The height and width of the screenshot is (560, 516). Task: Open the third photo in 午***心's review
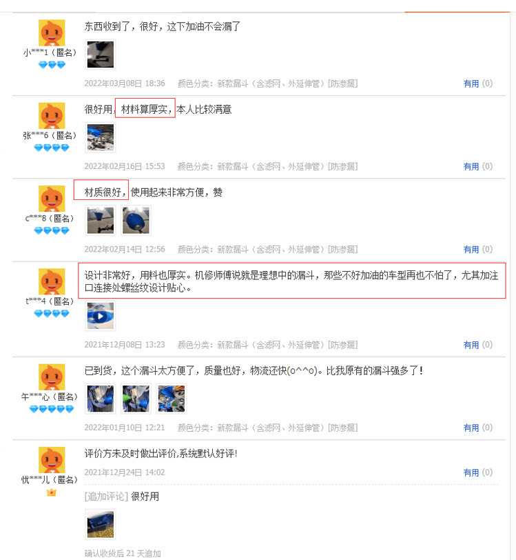point(172,399)
